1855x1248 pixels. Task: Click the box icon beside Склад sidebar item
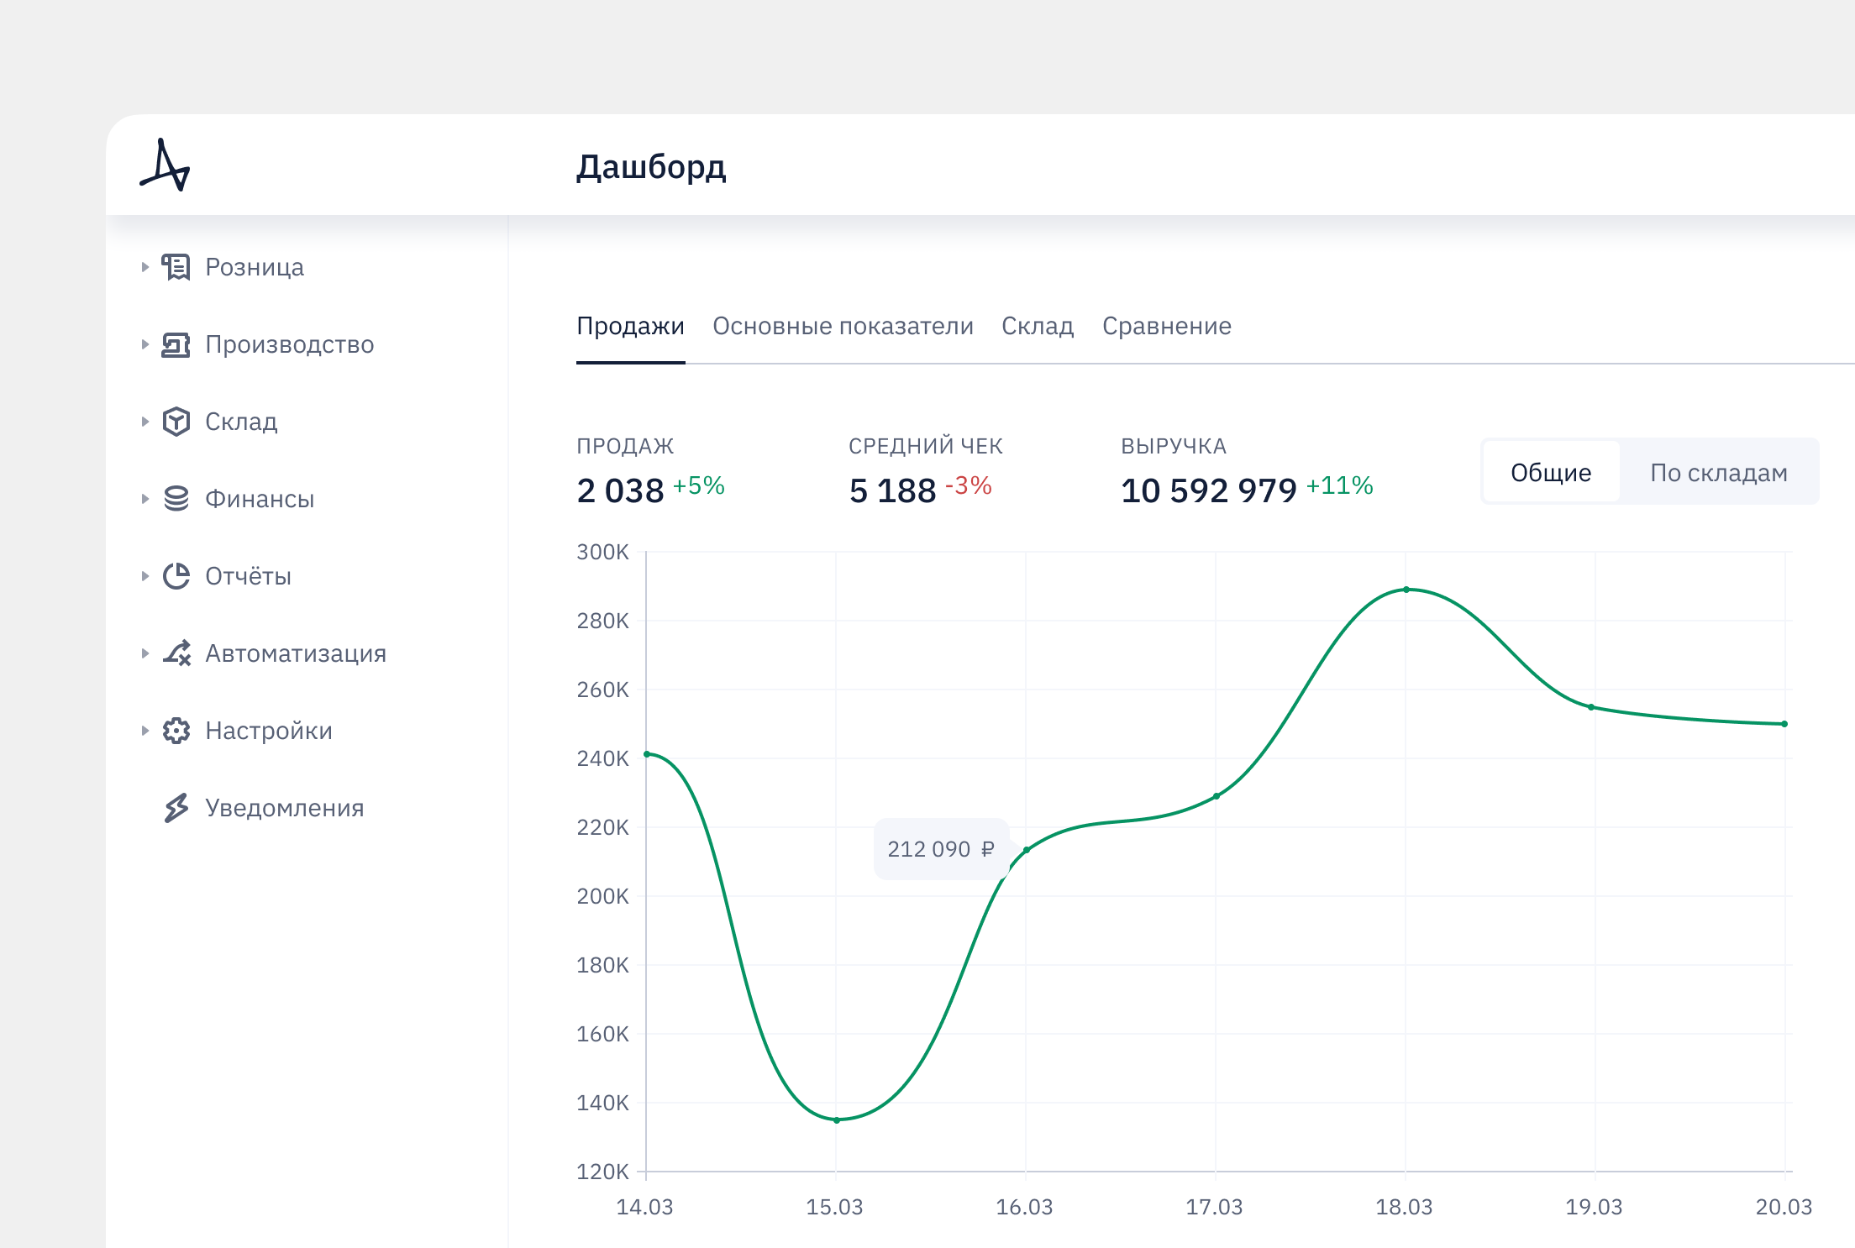[176, 422]
